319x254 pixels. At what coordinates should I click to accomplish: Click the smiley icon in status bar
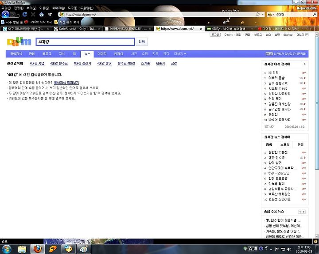(315, 242)
